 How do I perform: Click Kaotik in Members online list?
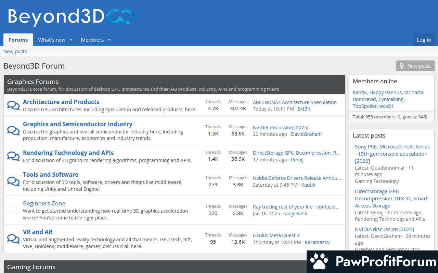click(x=360, y=92)
